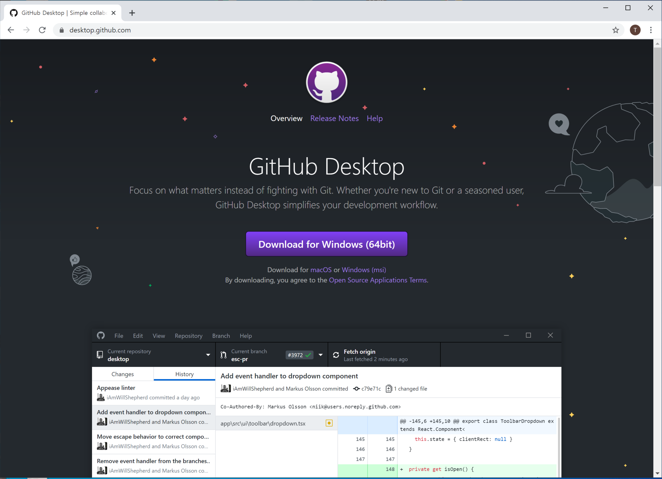Click the scrollbar up arrow
662x479 pixels.
click(x=657, y=43)
